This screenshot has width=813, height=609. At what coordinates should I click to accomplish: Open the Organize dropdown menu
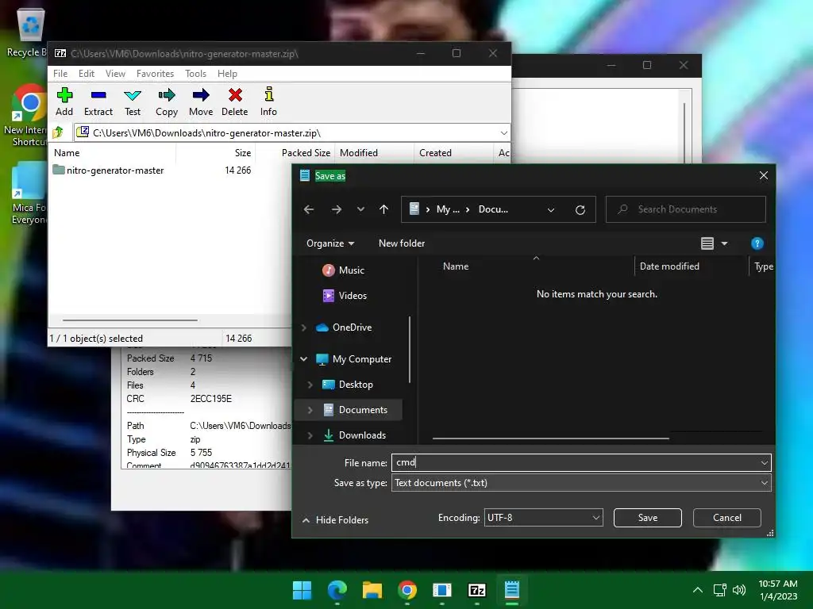[330, 243]
